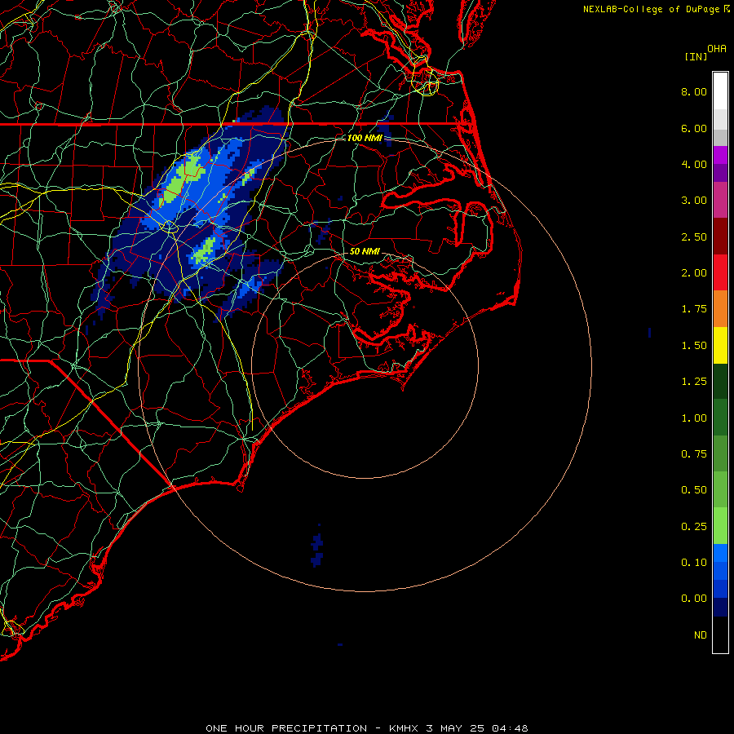The image size is (734, 734).
Task: Click the 1.00 legend value
Action: (694, 418)
